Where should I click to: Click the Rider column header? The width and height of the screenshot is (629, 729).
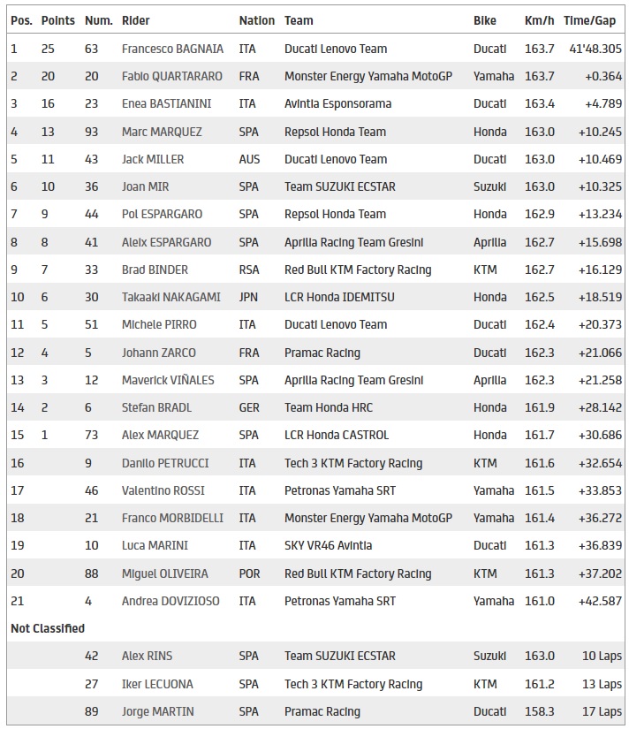tap(135, 20)
